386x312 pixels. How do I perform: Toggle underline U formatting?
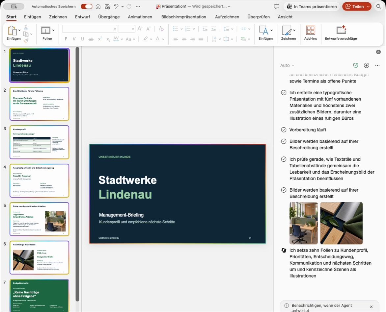coord(82,39)
